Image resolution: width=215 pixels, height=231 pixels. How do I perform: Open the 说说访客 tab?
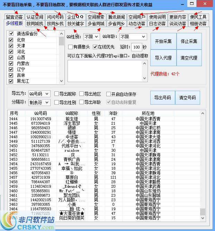[178, 24]
